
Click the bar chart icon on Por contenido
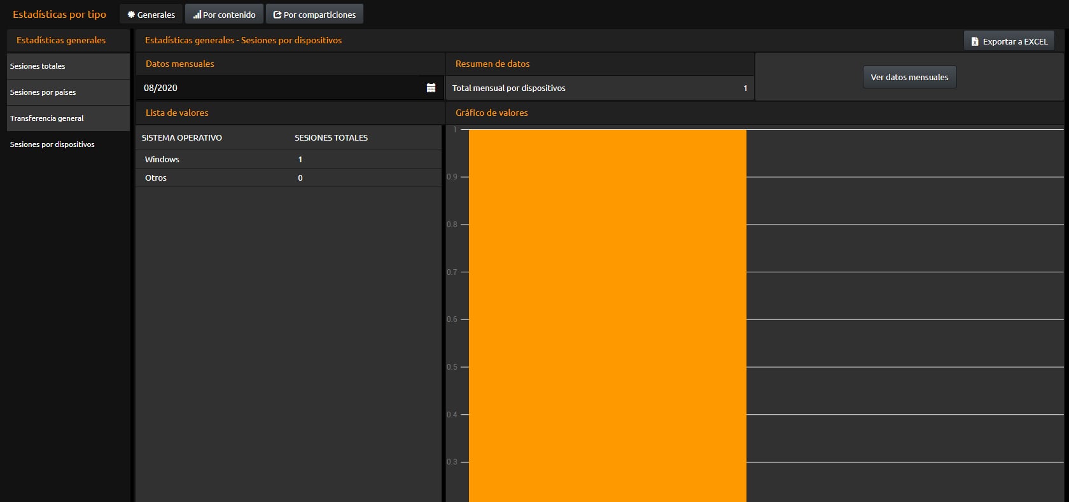(x=197, y=14)
